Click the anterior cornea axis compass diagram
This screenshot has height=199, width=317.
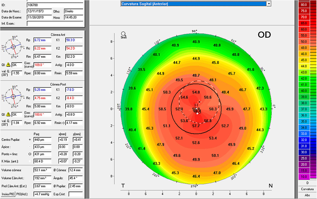coord(13,47)
